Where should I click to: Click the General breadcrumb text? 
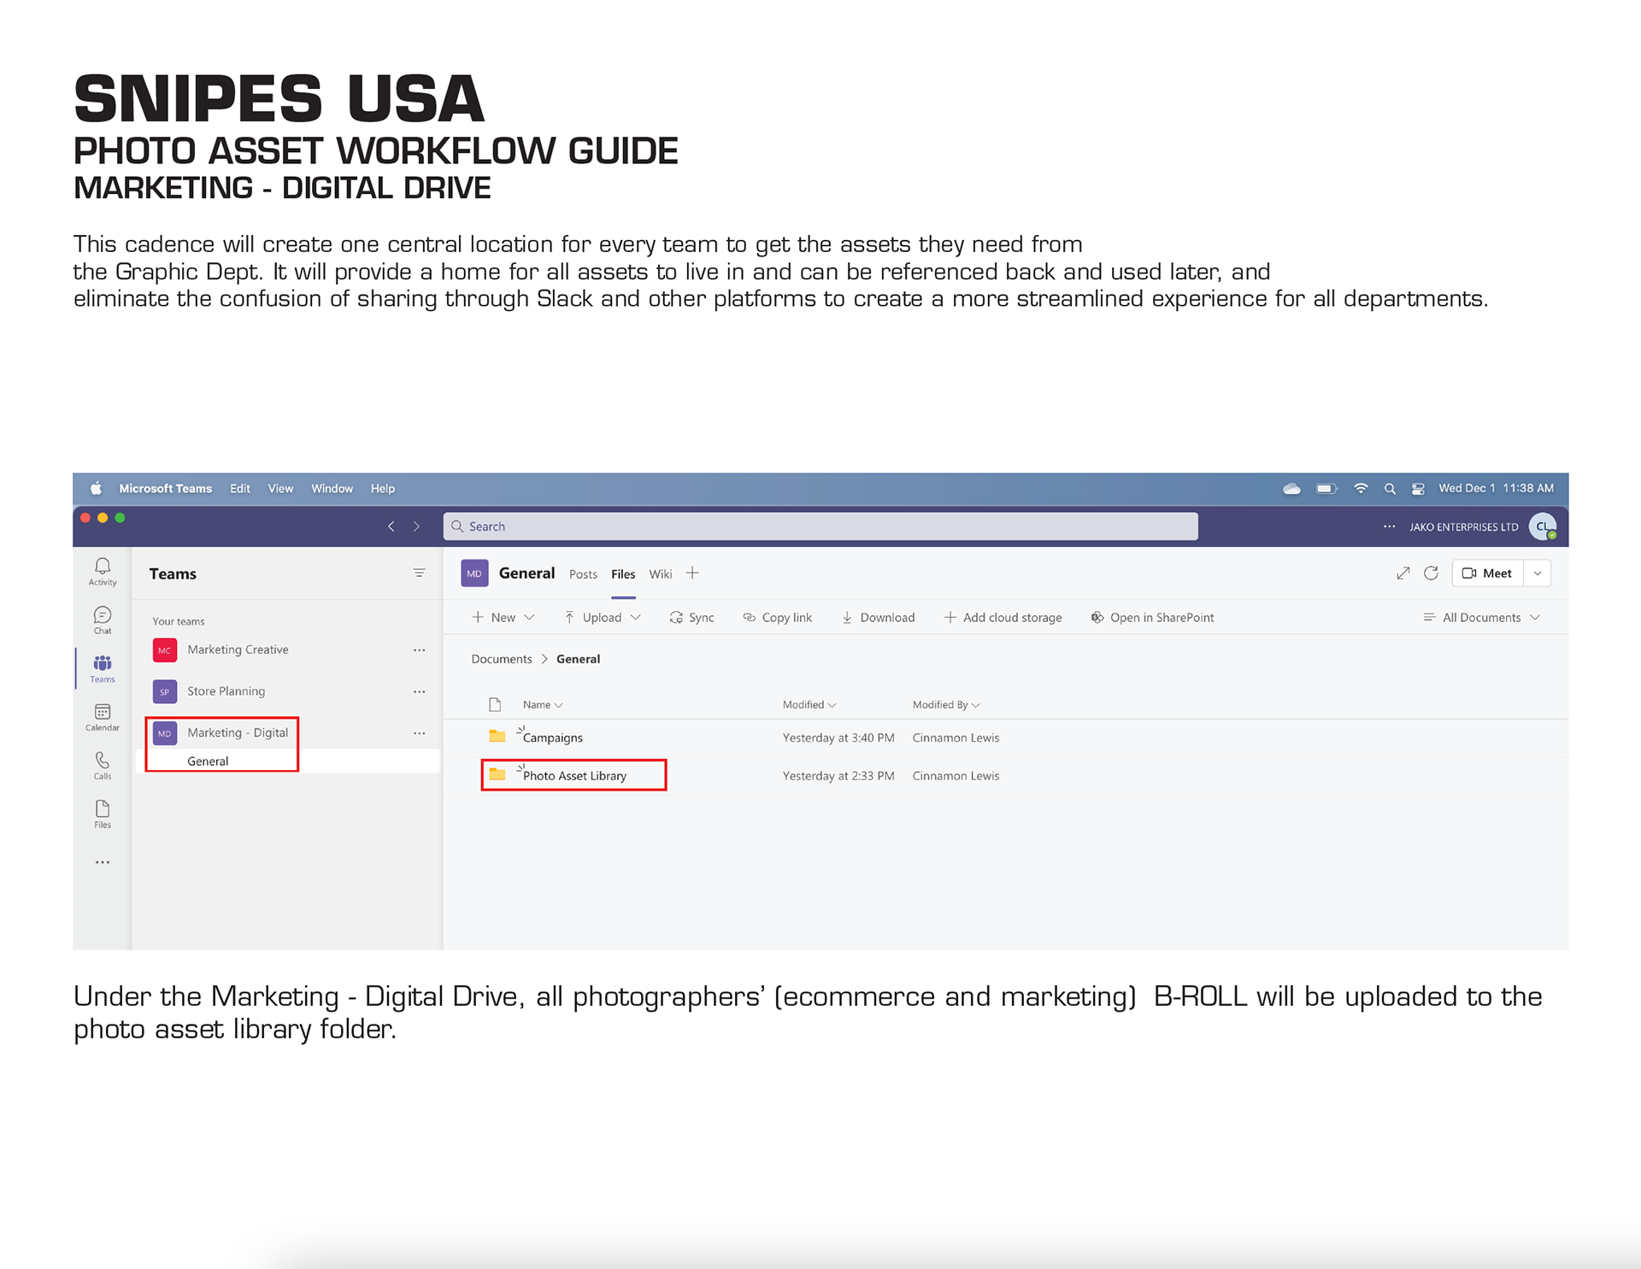[579, 659]
